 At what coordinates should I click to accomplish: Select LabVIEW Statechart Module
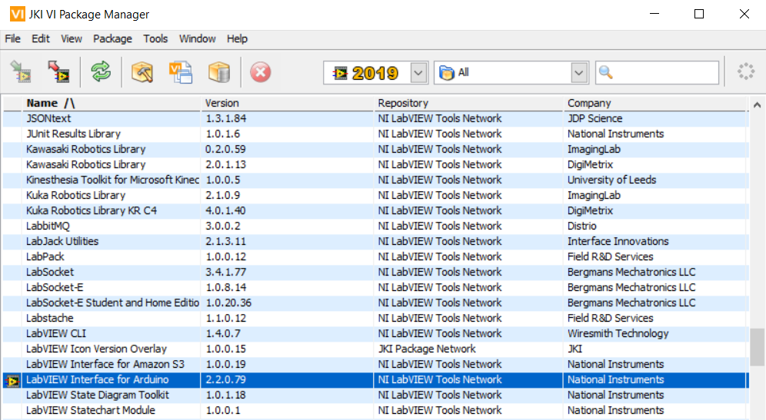(375, 410)
